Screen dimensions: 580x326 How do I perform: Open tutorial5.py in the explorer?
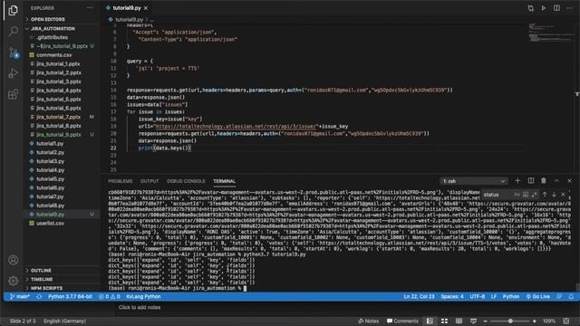pyautogui.click(x=51, y=179)
